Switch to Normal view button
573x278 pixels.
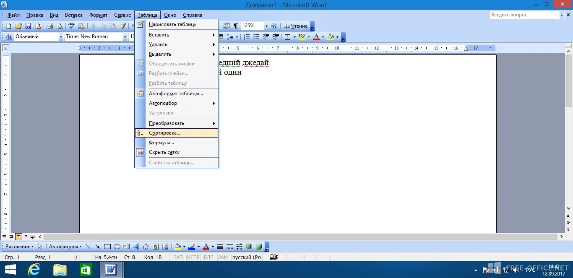[5, 237]
